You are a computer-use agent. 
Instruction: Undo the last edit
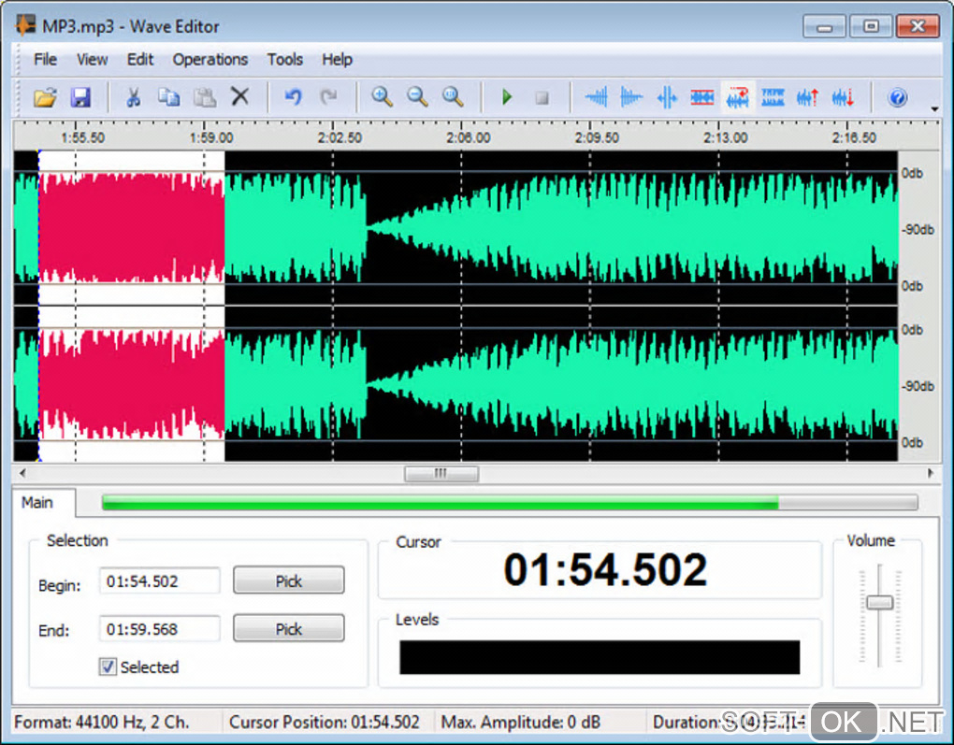point(293,97)
